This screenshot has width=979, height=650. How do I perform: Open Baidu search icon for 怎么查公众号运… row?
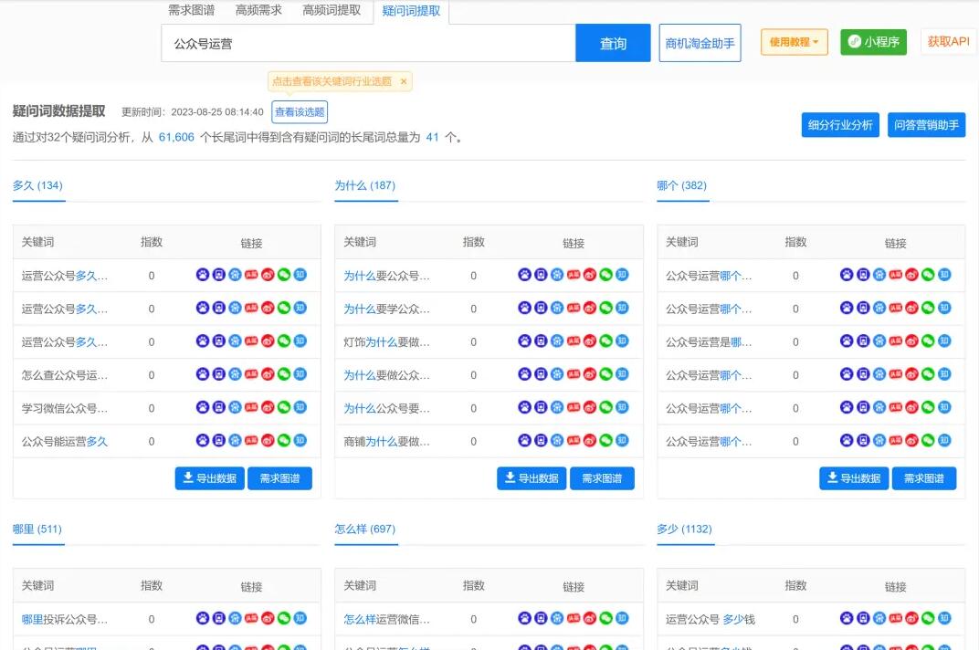point(203,374)
